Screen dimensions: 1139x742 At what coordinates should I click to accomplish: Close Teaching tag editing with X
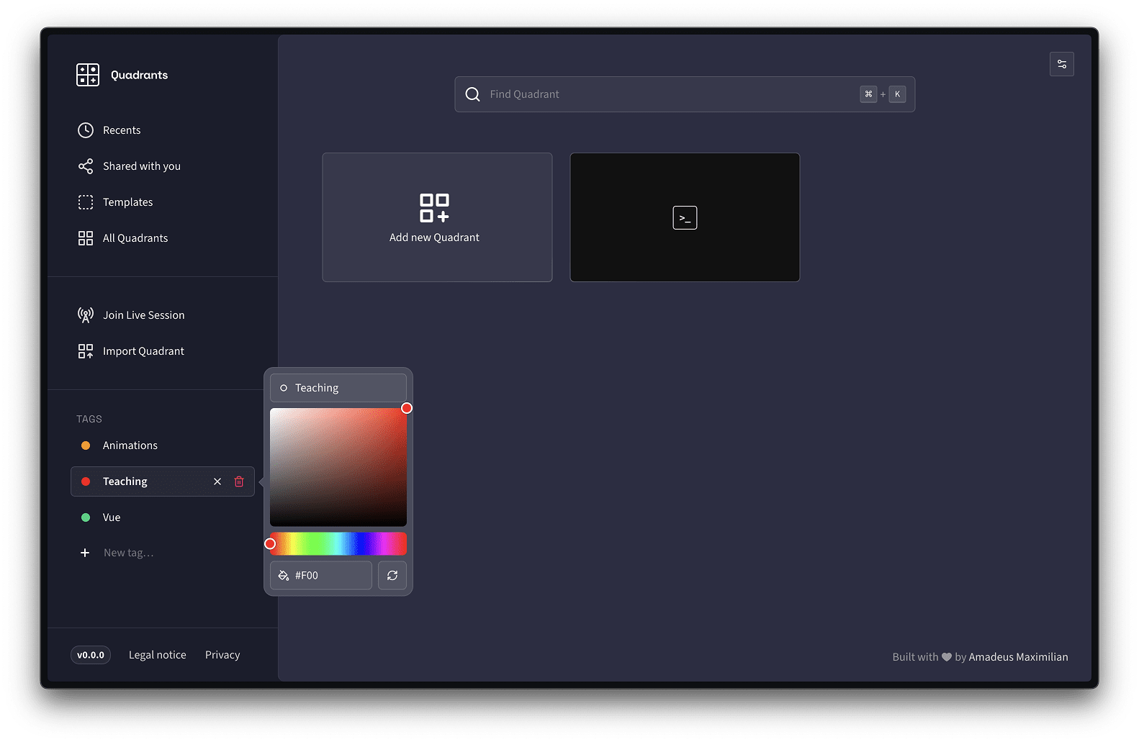click(217, 481)
